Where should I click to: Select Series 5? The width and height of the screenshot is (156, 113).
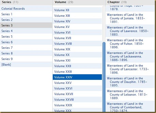[x=26, y=36]
